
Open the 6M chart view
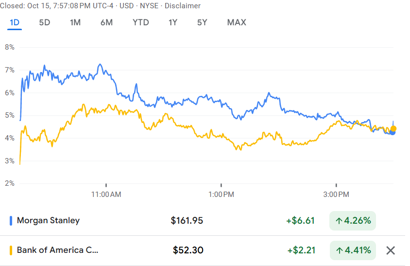(x=107, y=22)
